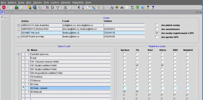Check Start for 74 Poněšice row

(x=149, y=77)
